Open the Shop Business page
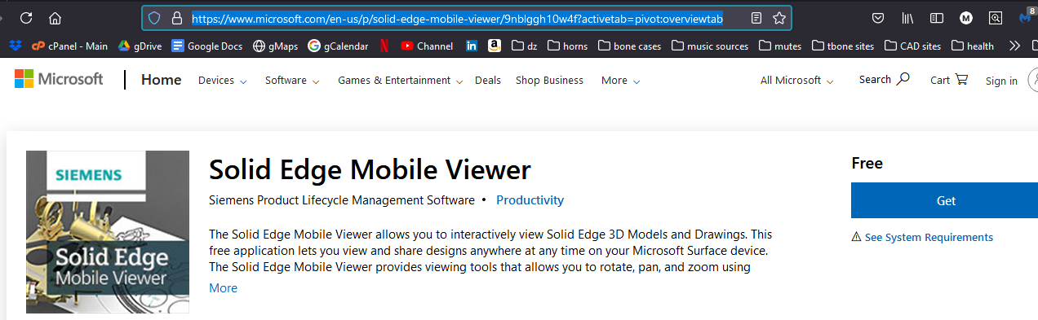 tap(549, 80)
